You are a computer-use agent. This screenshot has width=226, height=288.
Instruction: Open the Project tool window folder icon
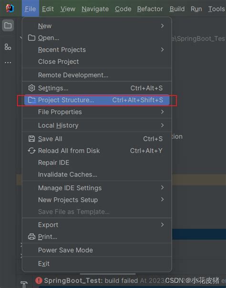coord(8,25)
